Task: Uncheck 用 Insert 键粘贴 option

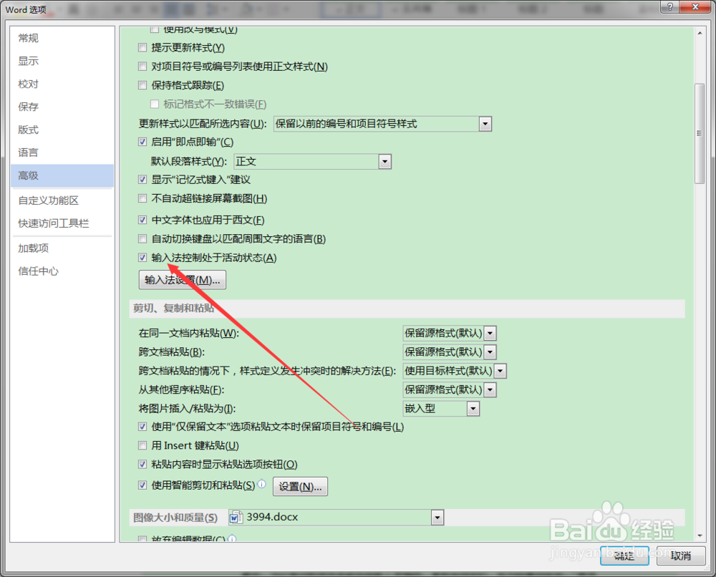Action: coord(142,445)
